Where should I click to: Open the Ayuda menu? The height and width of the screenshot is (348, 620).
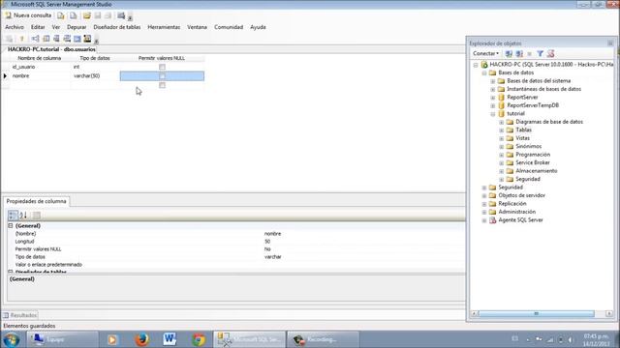point(258,27)
